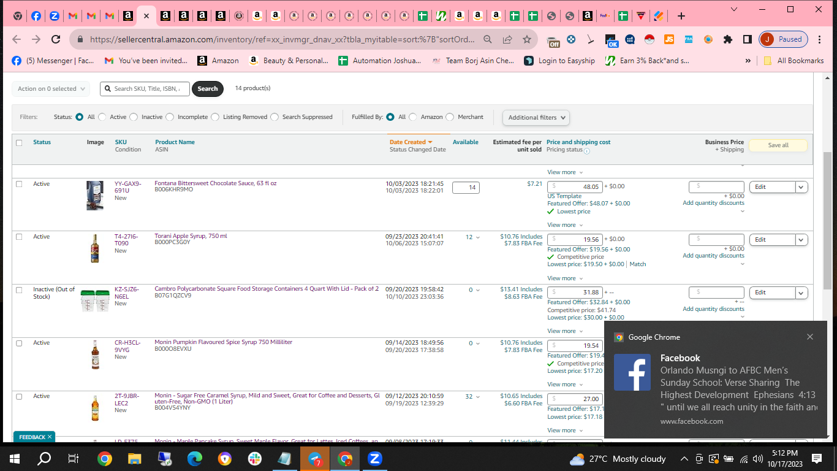Switch to the FedEx tab

point(604,16)
